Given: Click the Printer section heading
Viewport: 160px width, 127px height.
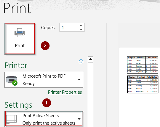Looking at the screenshot, I should 16,65.
